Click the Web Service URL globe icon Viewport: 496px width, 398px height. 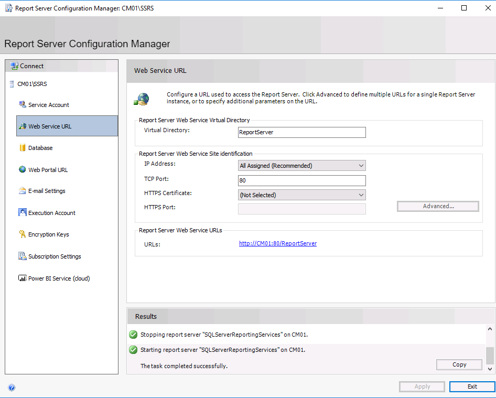click(22, 126)
